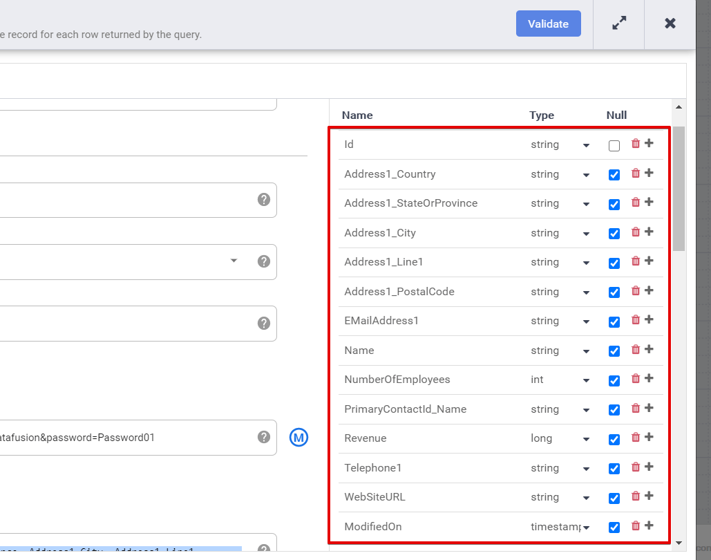Add a field after Id row
Image resolution: width=711 pixels, height=560 pixels.
click(649, 143)
